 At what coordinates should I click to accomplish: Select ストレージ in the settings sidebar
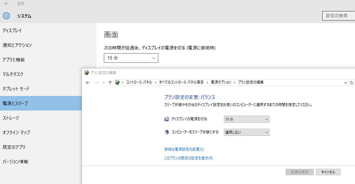pos(11,118)
